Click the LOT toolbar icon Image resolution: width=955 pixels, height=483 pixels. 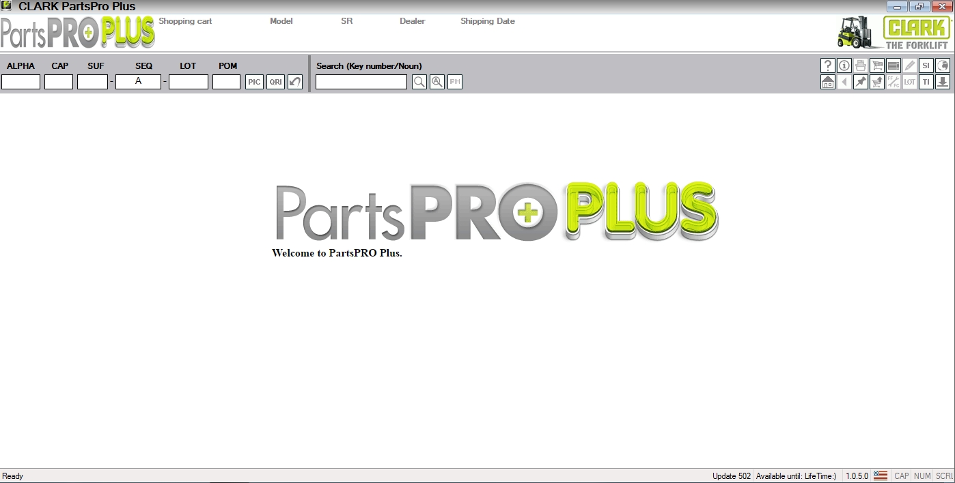click(x=910, y=82)
